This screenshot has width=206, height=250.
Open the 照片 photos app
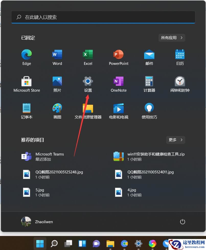coord(57,82)
